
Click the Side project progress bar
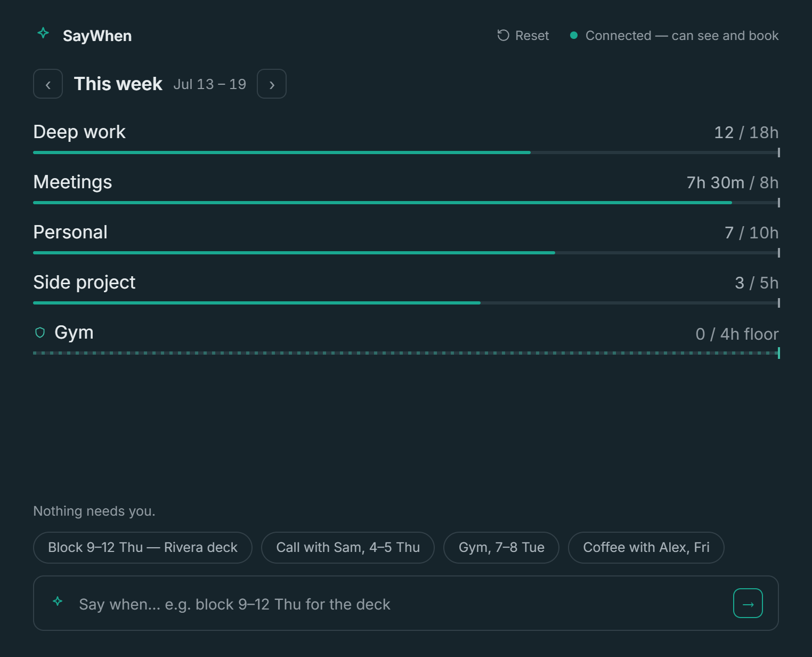(x=406, y=303)
